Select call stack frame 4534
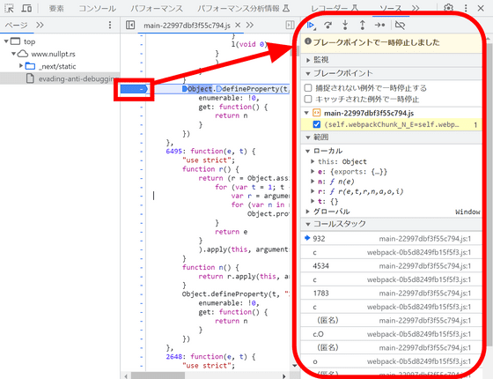The image size is (493, 379). pyautogui.click(x=391, y=266)
